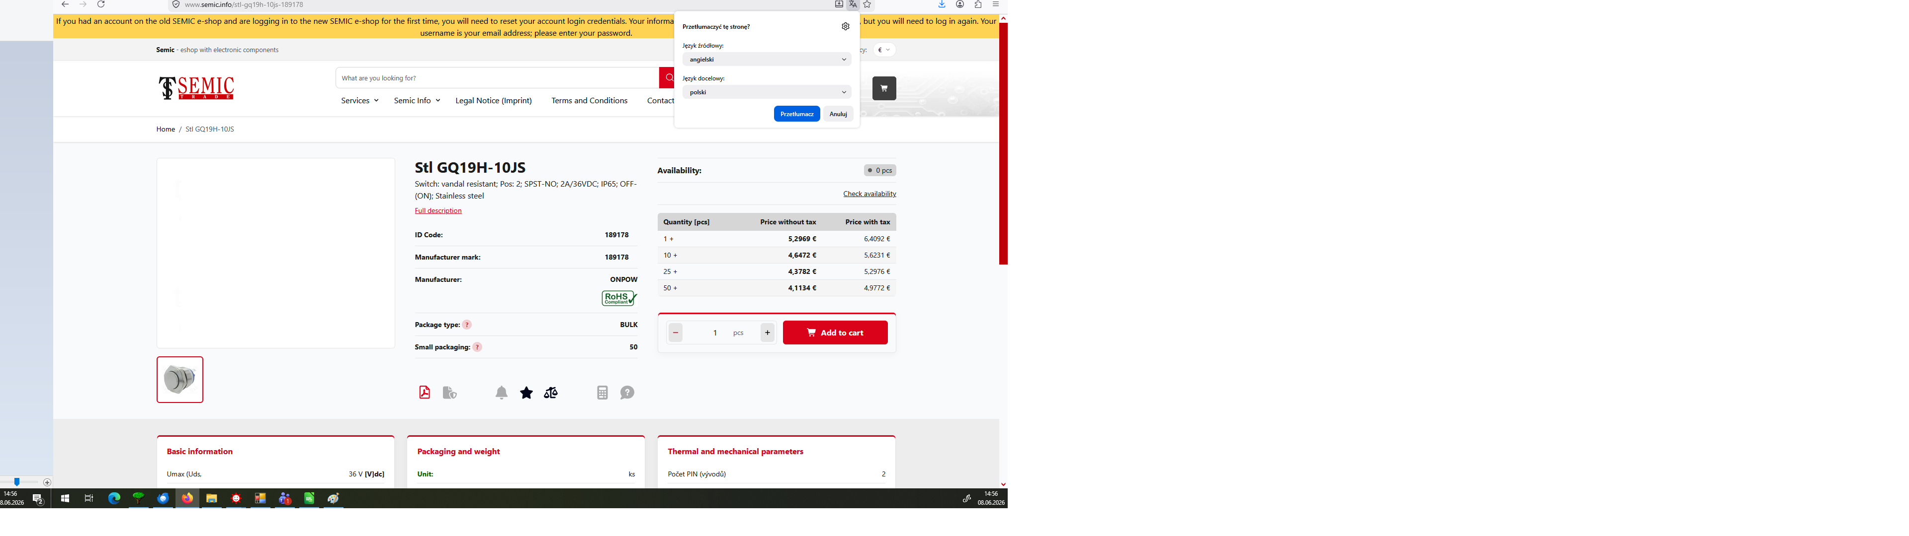Image resolution: width=1909 pixels, height=536 pixels.
Task: Click the Add to cart button
Action: click(835, 333)
